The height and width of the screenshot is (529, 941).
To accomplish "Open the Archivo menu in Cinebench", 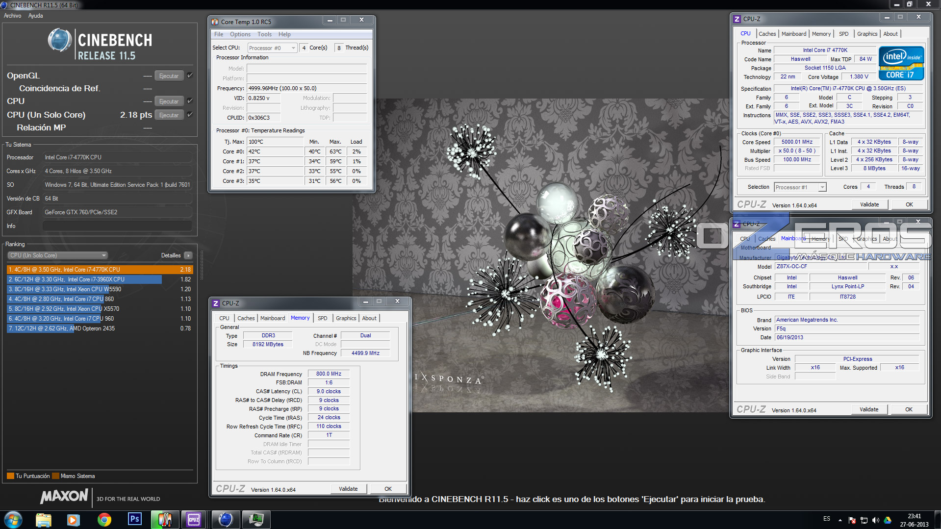I will click(x=13, y=16).
